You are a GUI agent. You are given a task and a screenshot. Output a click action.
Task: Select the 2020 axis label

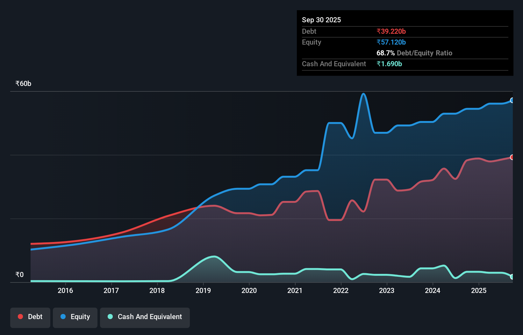pyautogui.click(x=249, y=290)
